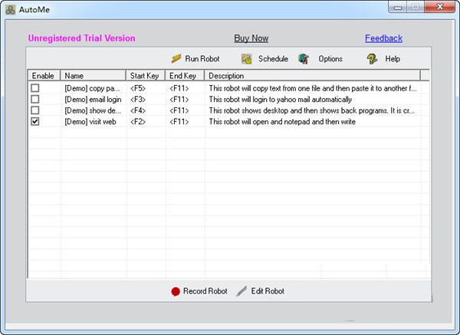Viewport: 460px width, 335px height.
Task: Click the Help question mark icon
Action: click(372, 59)
